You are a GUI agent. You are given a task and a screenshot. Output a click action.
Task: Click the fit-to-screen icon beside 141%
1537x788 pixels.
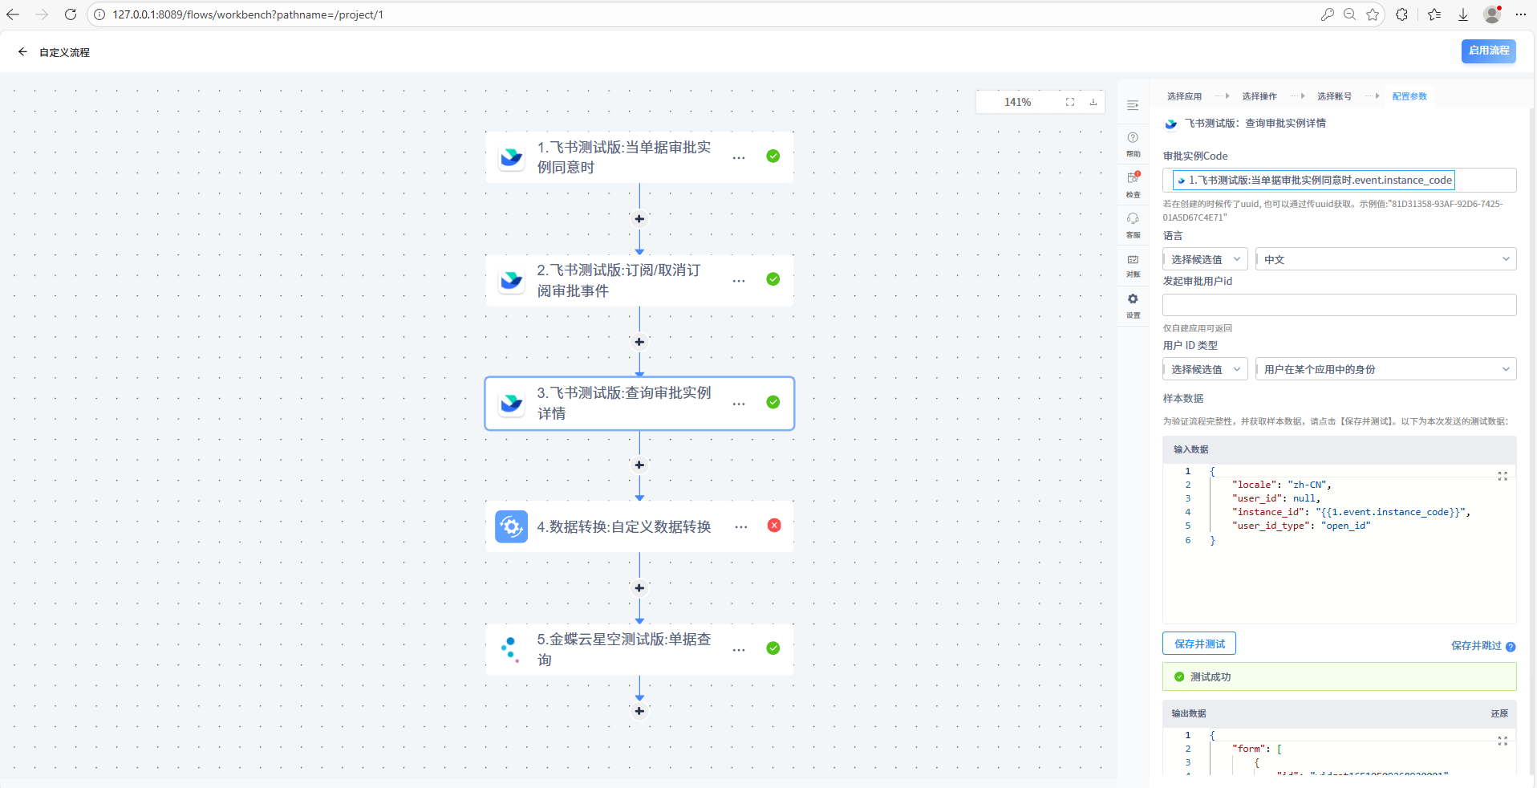pyautogui.click(x=1069, y=102)
